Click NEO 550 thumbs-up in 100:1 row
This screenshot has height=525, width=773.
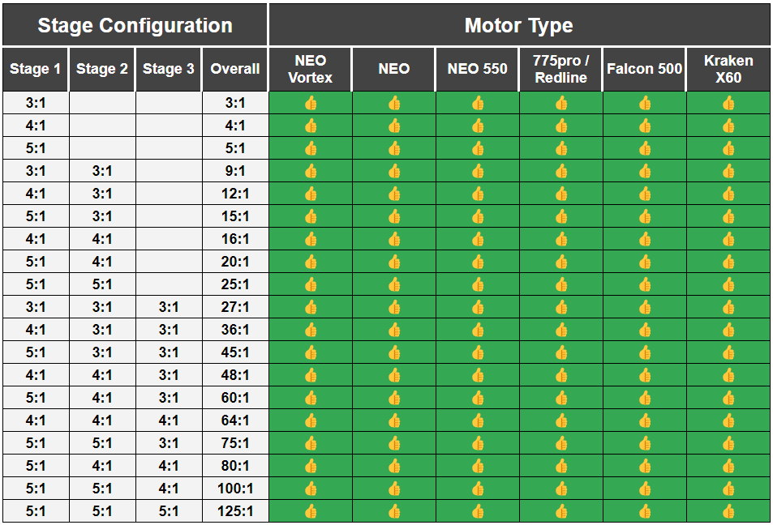click(x=478, y=489)
